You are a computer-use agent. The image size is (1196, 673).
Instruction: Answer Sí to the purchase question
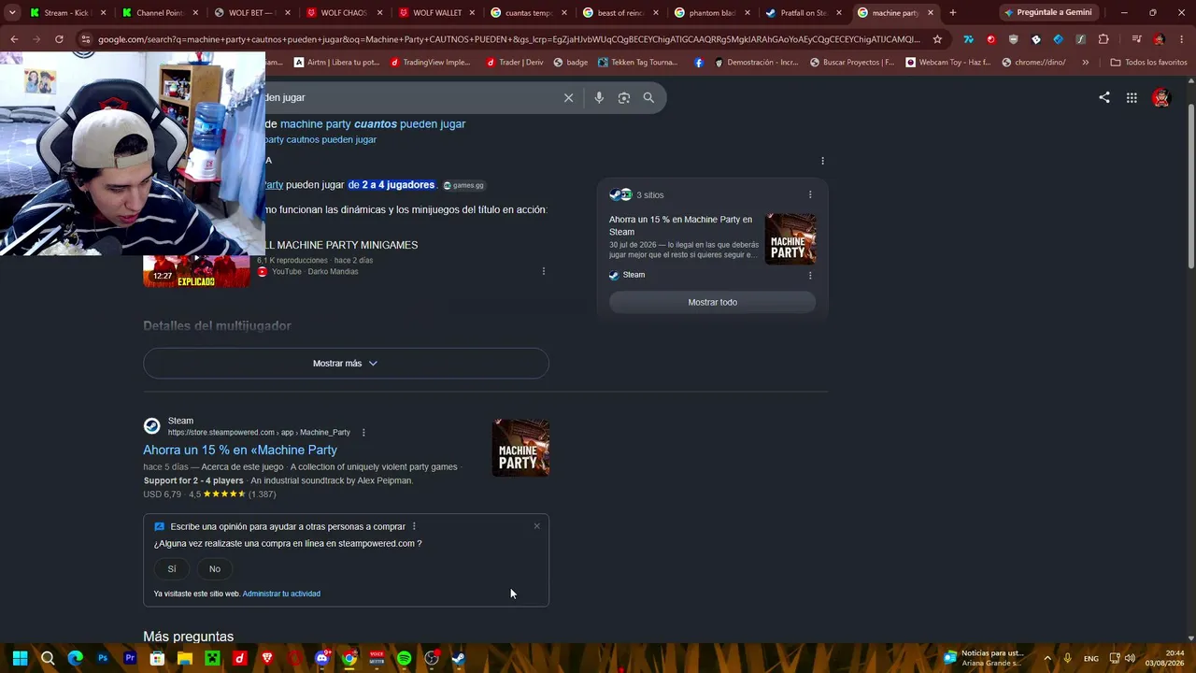click(172, 569)
